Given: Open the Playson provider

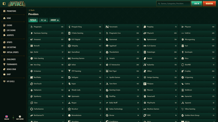Looking at the screenshot, I should (198, 27).
